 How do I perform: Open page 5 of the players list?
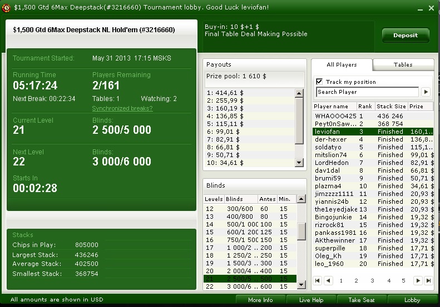(403, 281)
